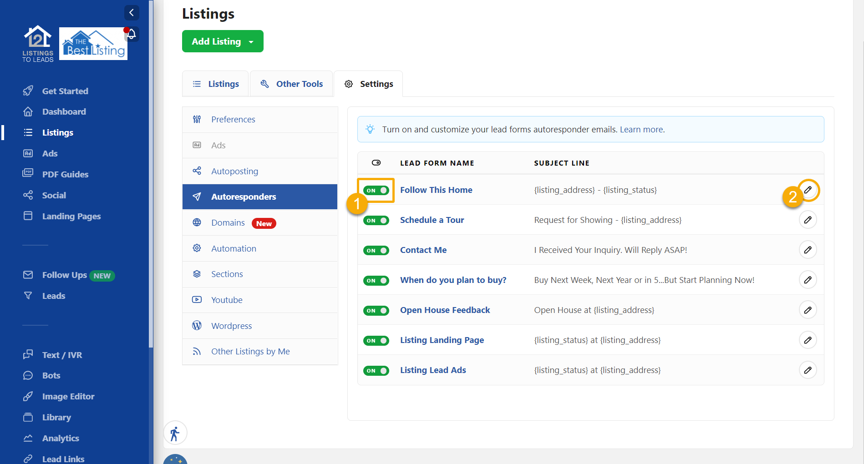Screen dimensions: 864x464
Task: Edit the Open House Feedback autoresponder
Action: [808, 310]
